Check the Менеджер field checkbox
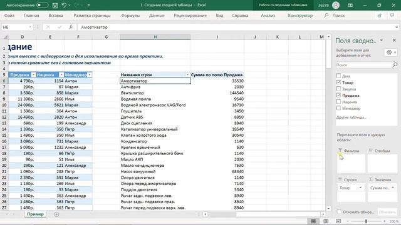401x225 pixels. (x=338, y=108)
